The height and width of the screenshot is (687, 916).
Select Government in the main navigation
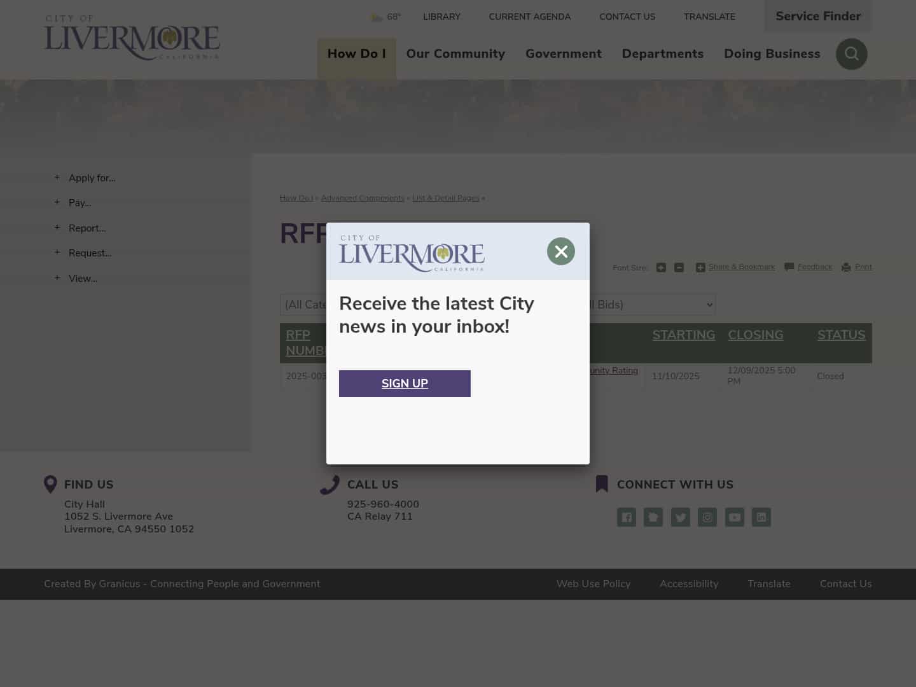click(563, 54)
